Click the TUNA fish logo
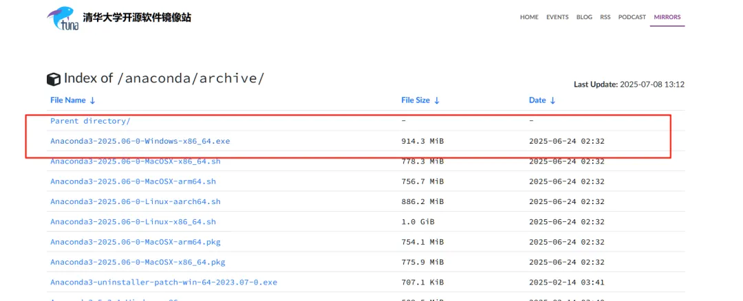Image resolution: width=743 pixels, height=301 pixels. pyautogui.click(x=63, y=19)
